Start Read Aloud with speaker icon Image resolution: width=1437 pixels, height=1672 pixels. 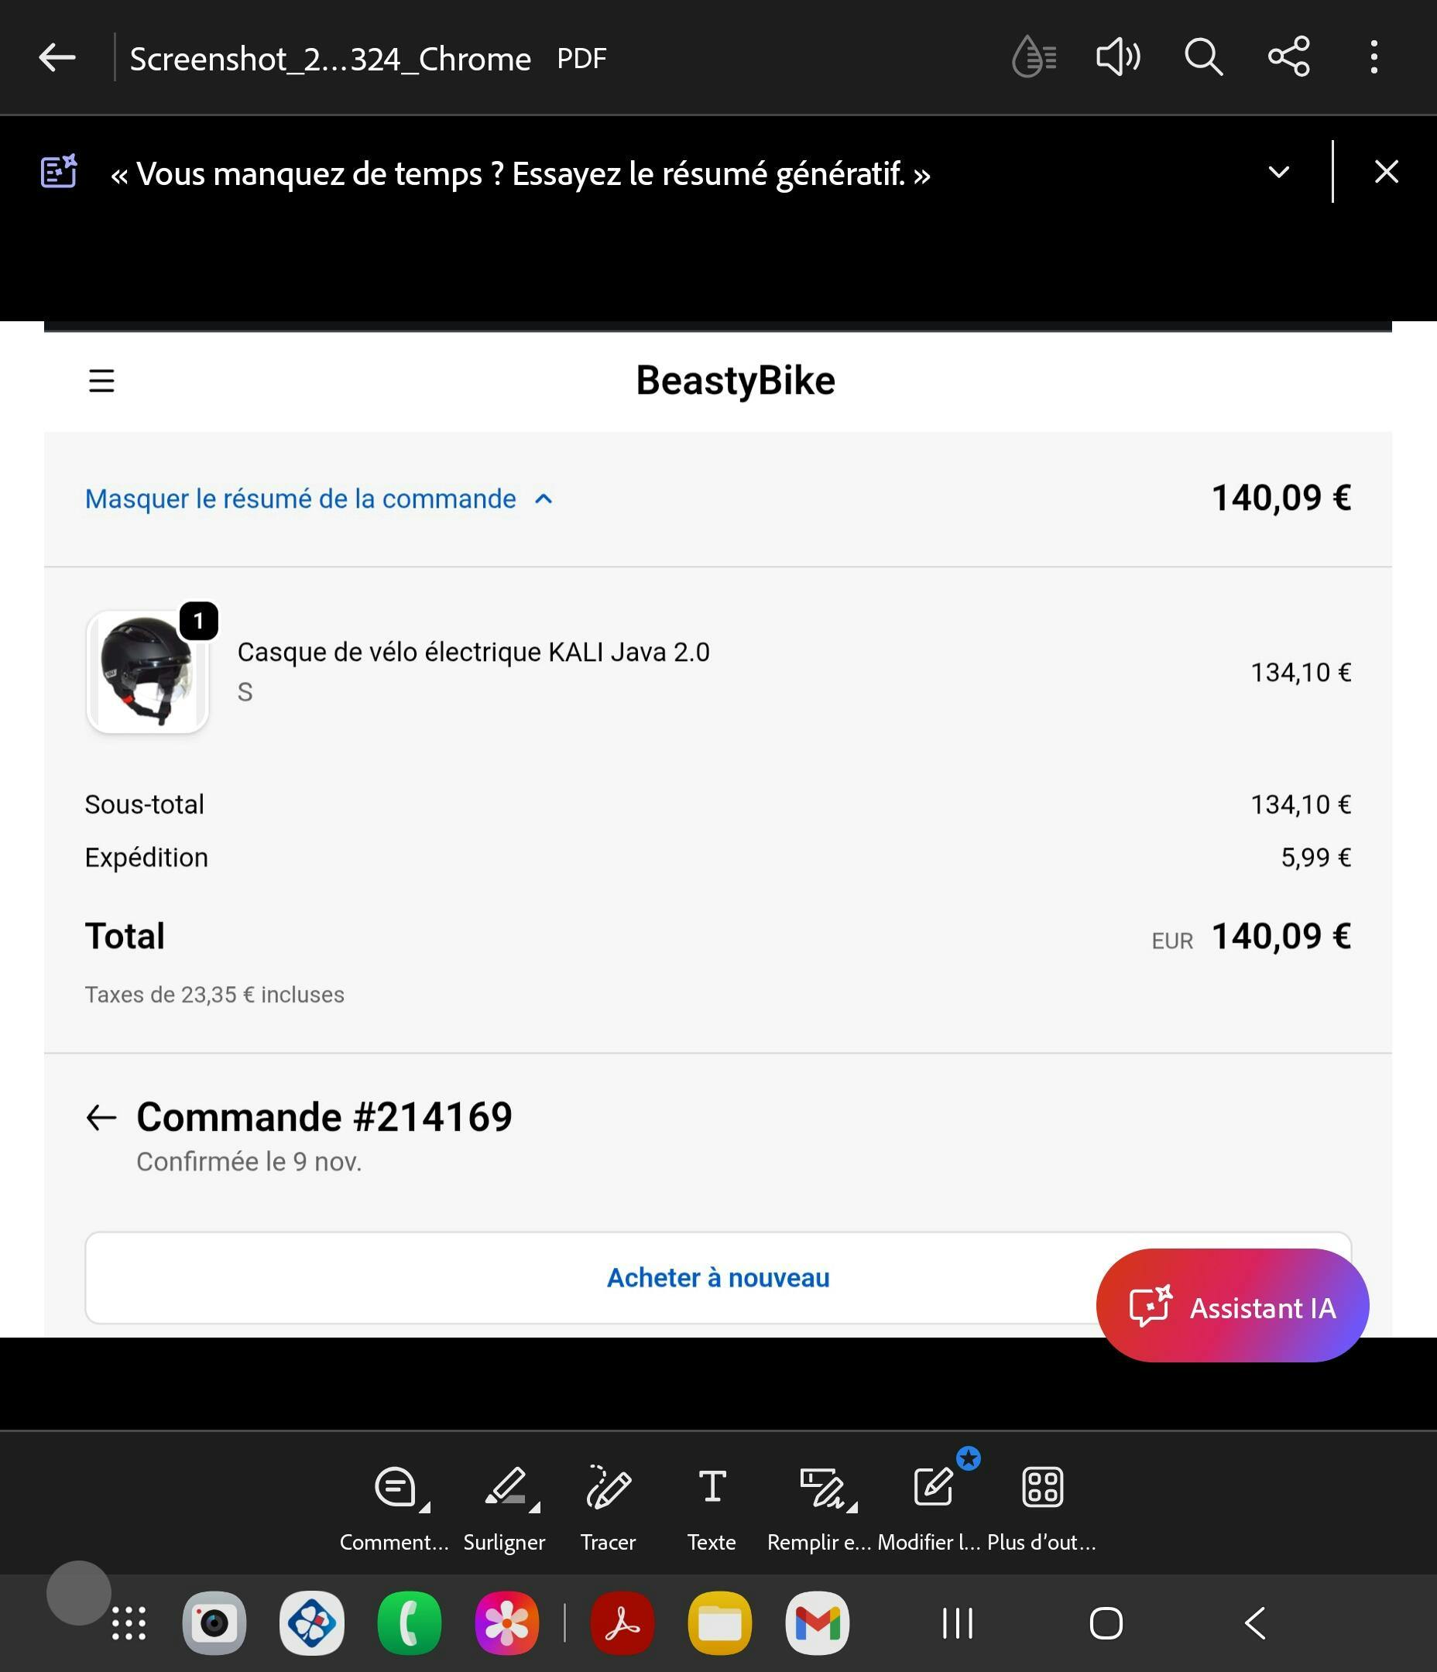(1118, 57)
